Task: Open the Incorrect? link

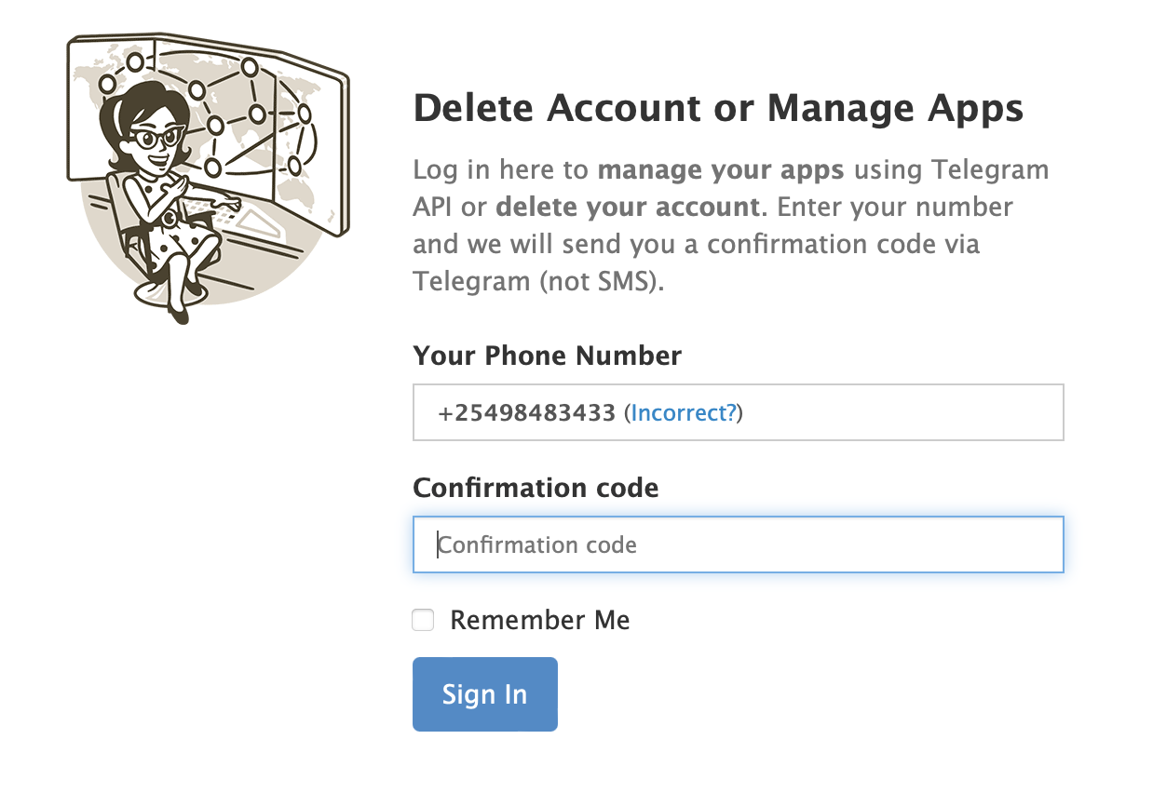Action: coord(683,412)
